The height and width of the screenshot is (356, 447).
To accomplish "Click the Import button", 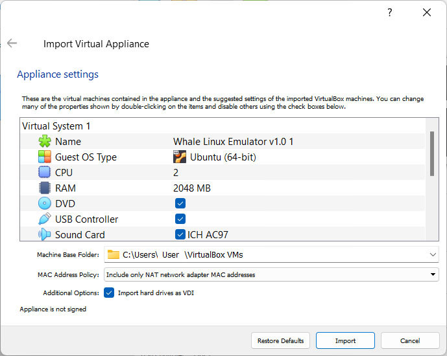I will tap(345, 340).
